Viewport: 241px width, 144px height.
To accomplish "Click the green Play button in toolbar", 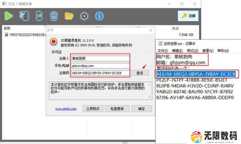I will pyautogui.click(x=9, y=16).
